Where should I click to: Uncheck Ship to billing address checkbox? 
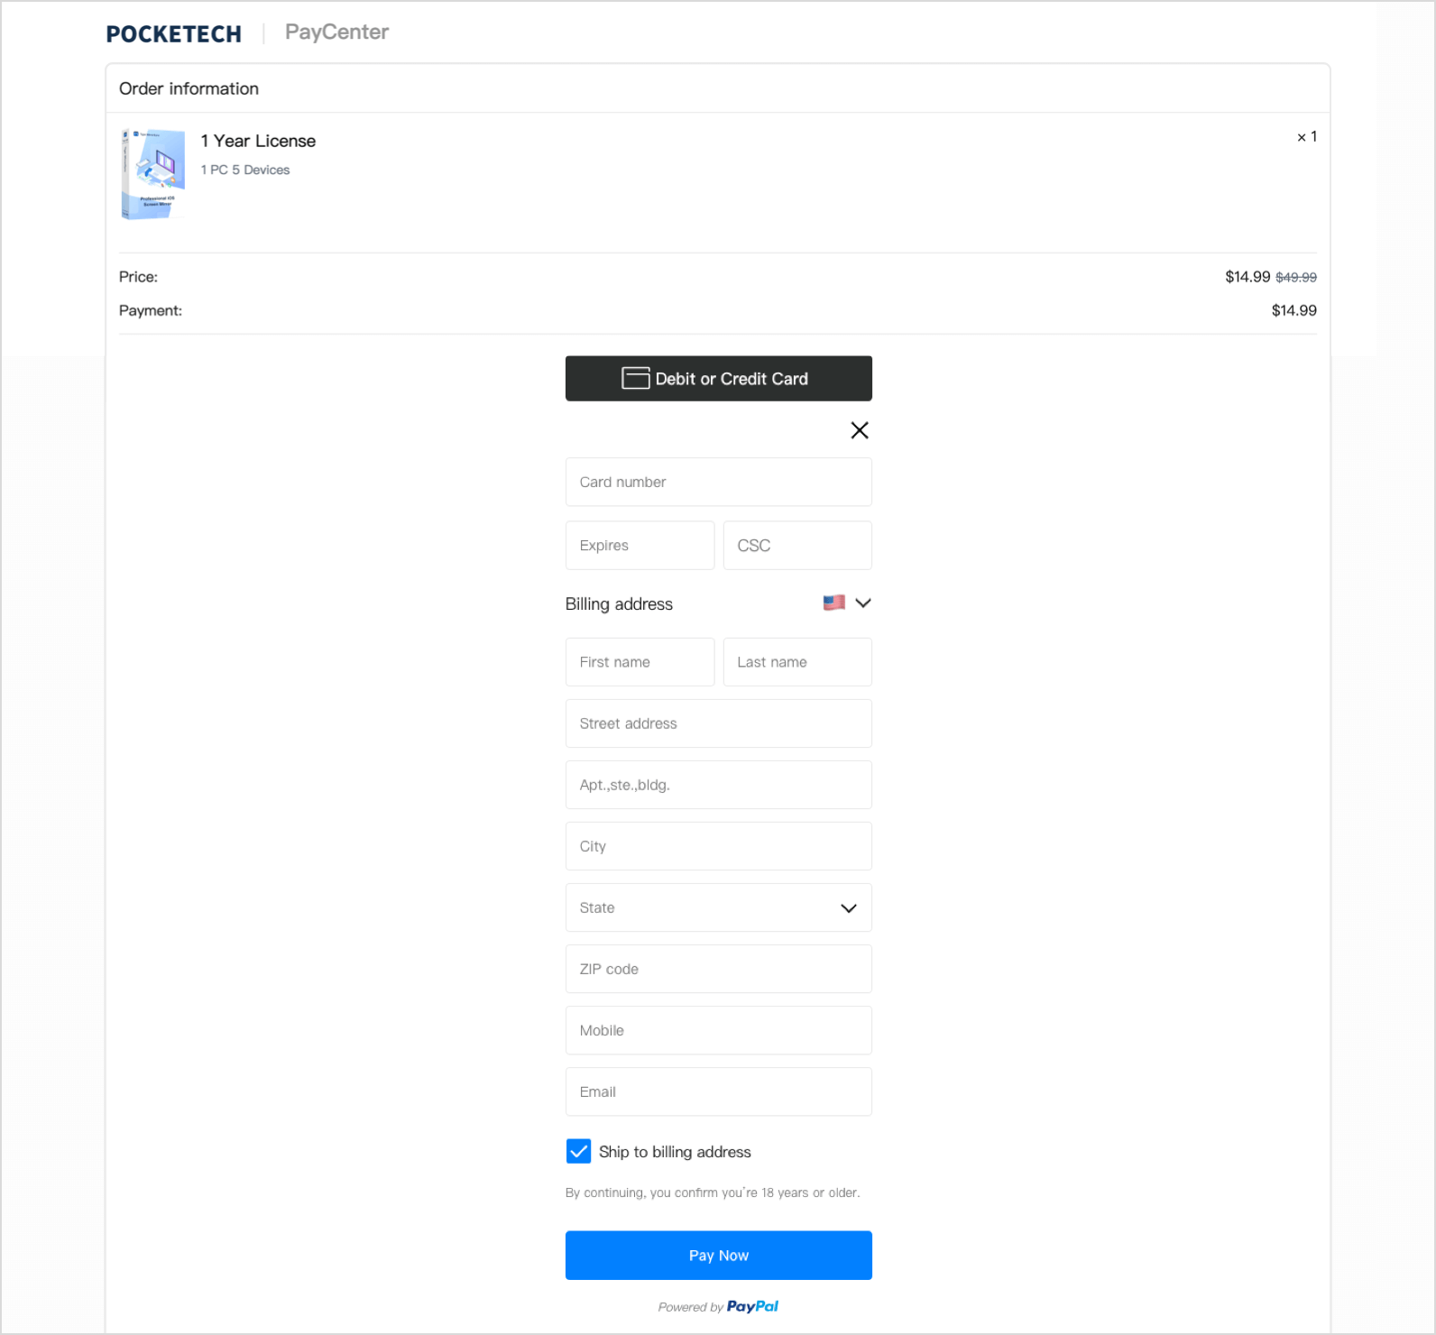pyautogui.click(x=578, y=1151)
